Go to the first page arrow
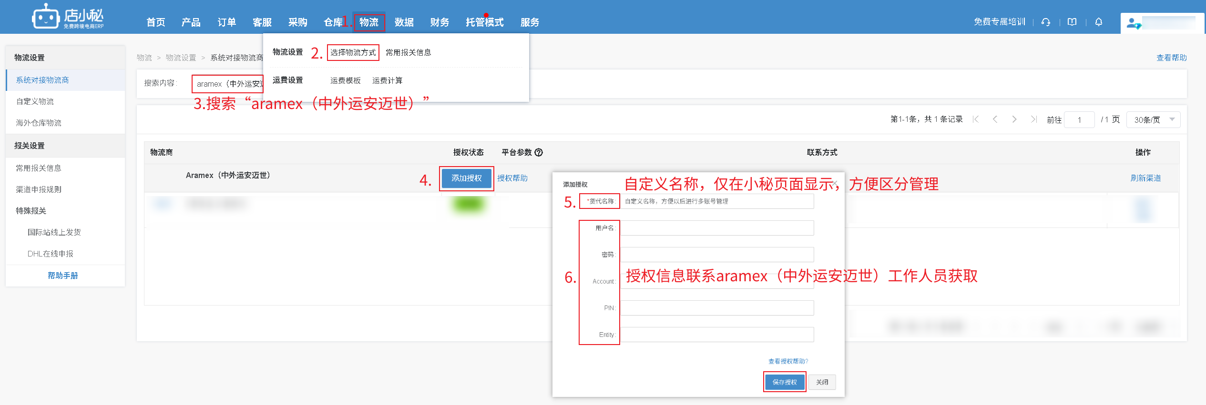 pos(976,119)
